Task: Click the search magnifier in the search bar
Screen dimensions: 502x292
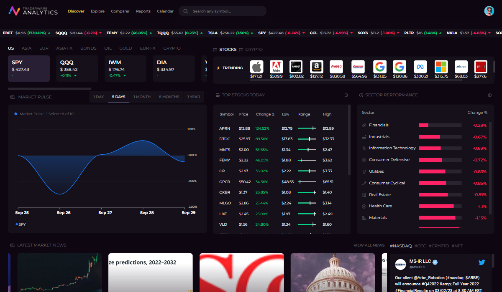Action: [x=185, y=11]
